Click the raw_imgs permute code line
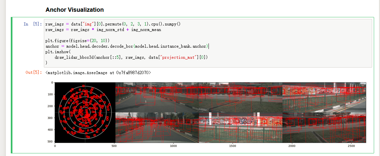 (x=113, y=24)
